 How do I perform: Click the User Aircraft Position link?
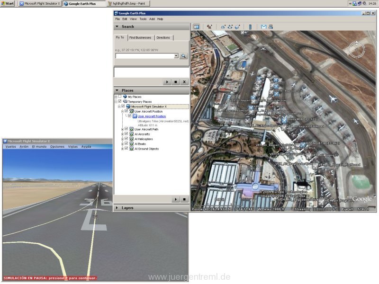[152, 116]
